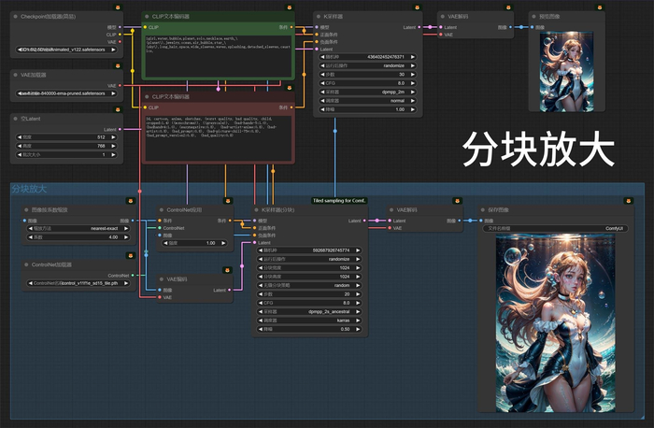Click the Latent output slot on K采样器 node
This screenshot has height=428, width=654.
[x=419, y=27]
